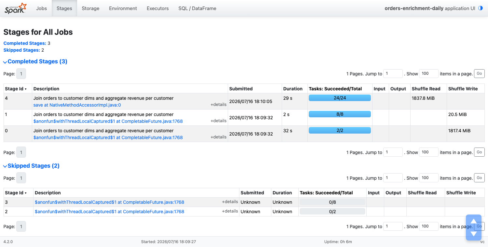Image resolution: width=488 pixels, height=247 pixels.
Task: Click the scroll-to-top up arrow
Action: 474,221
